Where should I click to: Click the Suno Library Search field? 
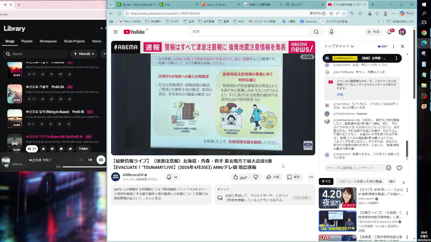[35, 54]
